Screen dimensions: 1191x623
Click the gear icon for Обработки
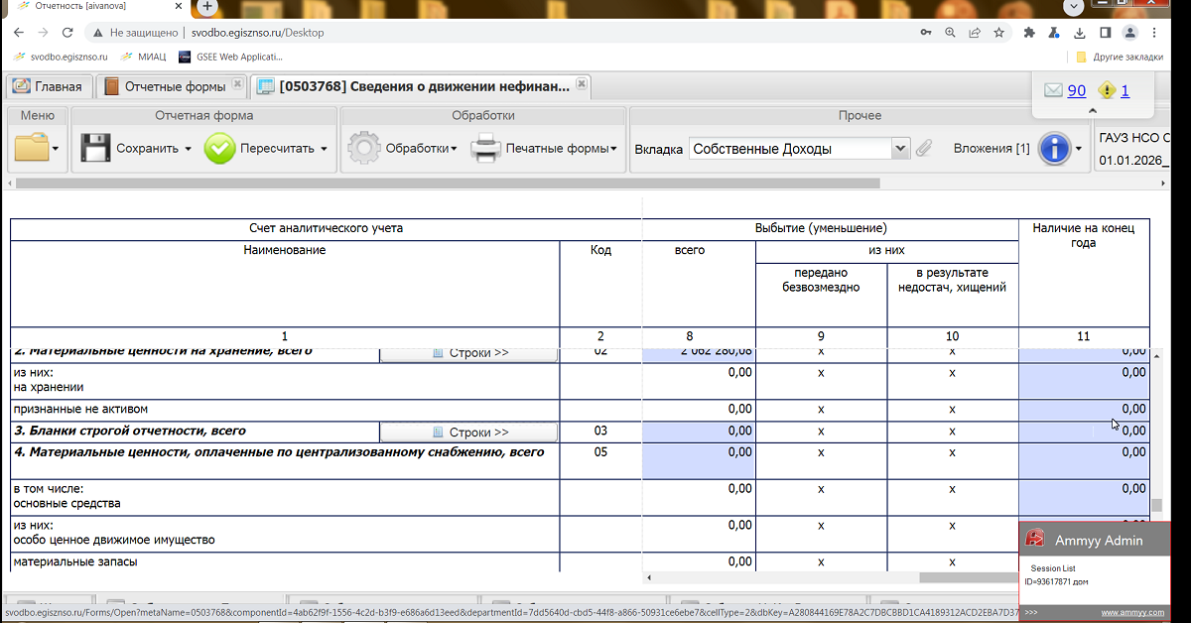(363, 149)
